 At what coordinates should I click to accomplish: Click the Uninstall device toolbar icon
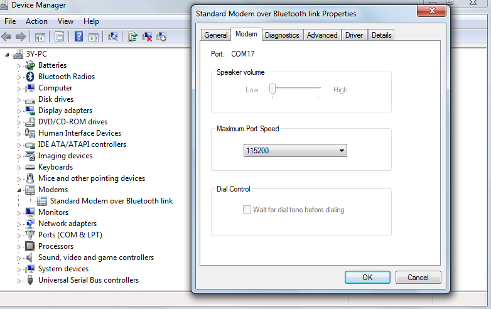click(147, 37)
